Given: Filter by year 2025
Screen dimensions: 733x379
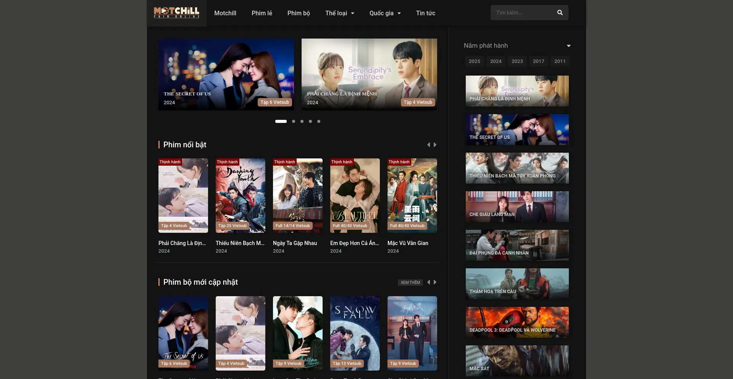Looking at the screenshot, I should pos(475,61).
